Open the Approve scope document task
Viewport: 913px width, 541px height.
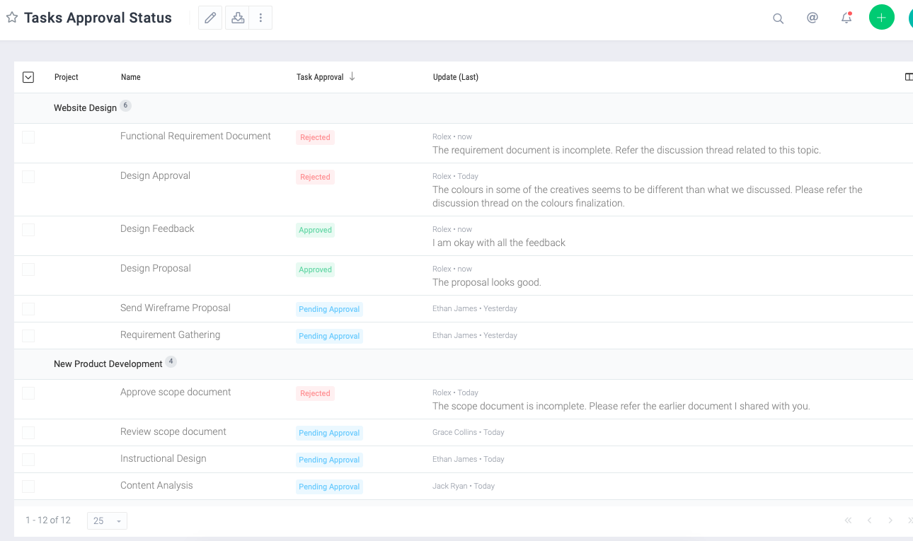[176, 392]
